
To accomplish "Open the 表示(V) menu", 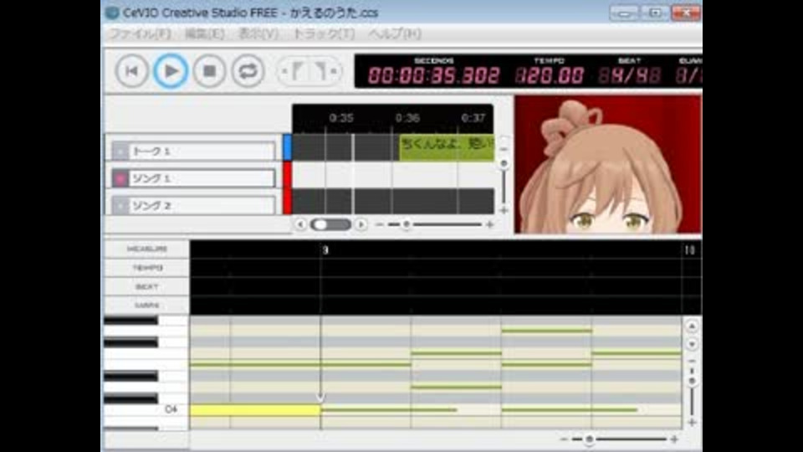I will coord(258,33).
